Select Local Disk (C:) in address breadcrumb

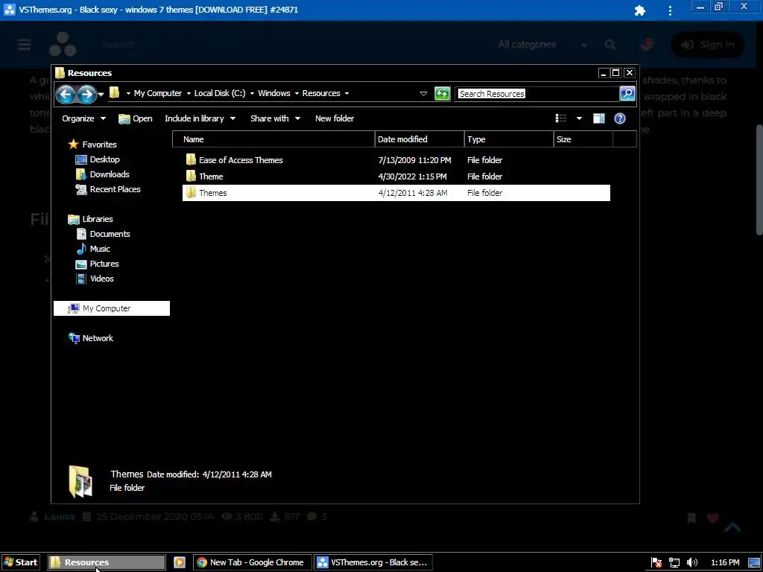[x=220, y=93]
